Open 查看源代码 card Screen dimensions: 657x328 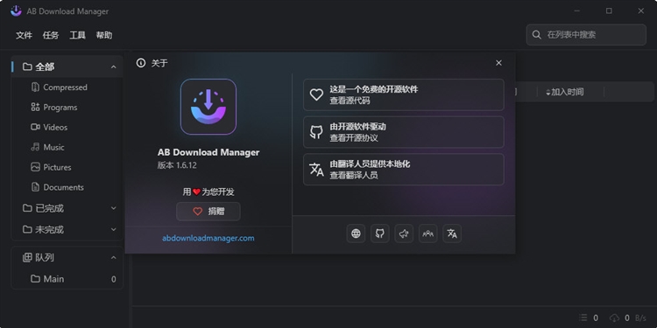click(x=404, y=95)
